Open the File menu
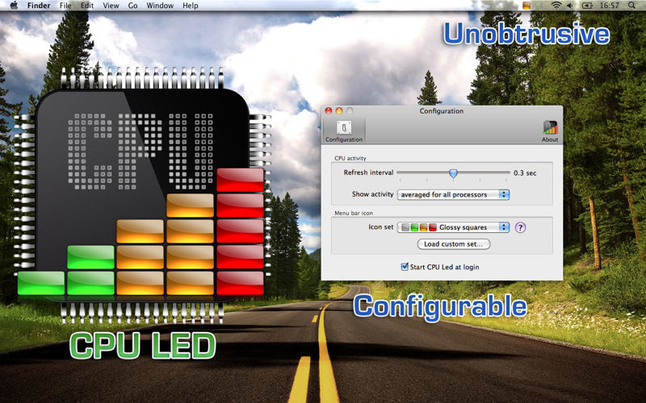The width and height of the screenshot is (646, 403). (x=65, y=6)
